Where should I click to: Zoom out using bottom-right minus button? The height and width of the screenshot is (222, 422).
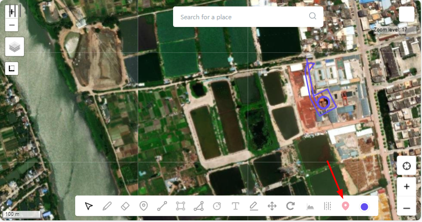pyautogui.click(x=407, y=208)
